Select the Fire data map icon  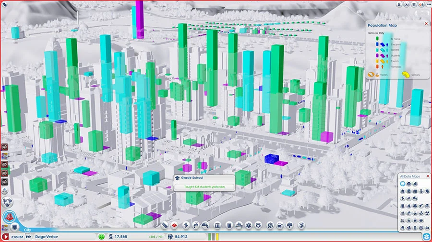pyautogui.click(x=409, y=206)
